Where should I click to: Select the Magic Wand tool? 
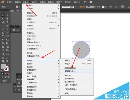point(3,19)
